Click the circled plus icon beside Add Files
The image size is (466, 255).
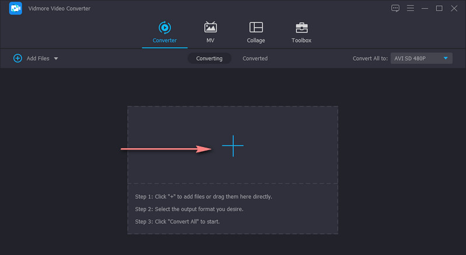tap(17, 58)
